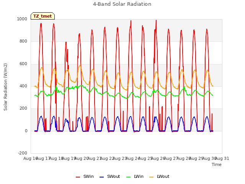The image size is (245, 184).
Task: Click the Aug 24 x-axis tick label
Action: click(133, 158)
